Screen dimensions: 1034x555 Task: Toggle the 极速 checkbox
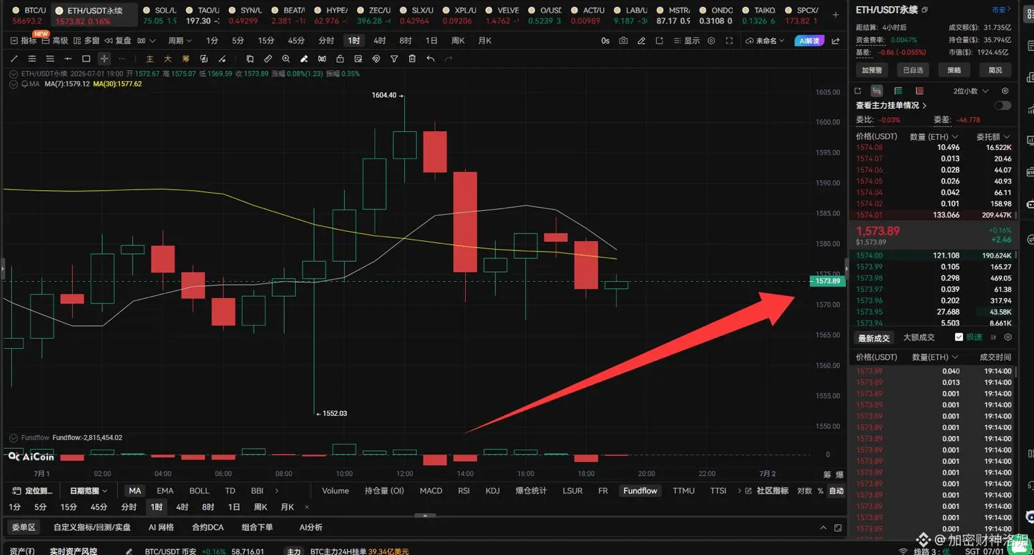tap(958, 337)
